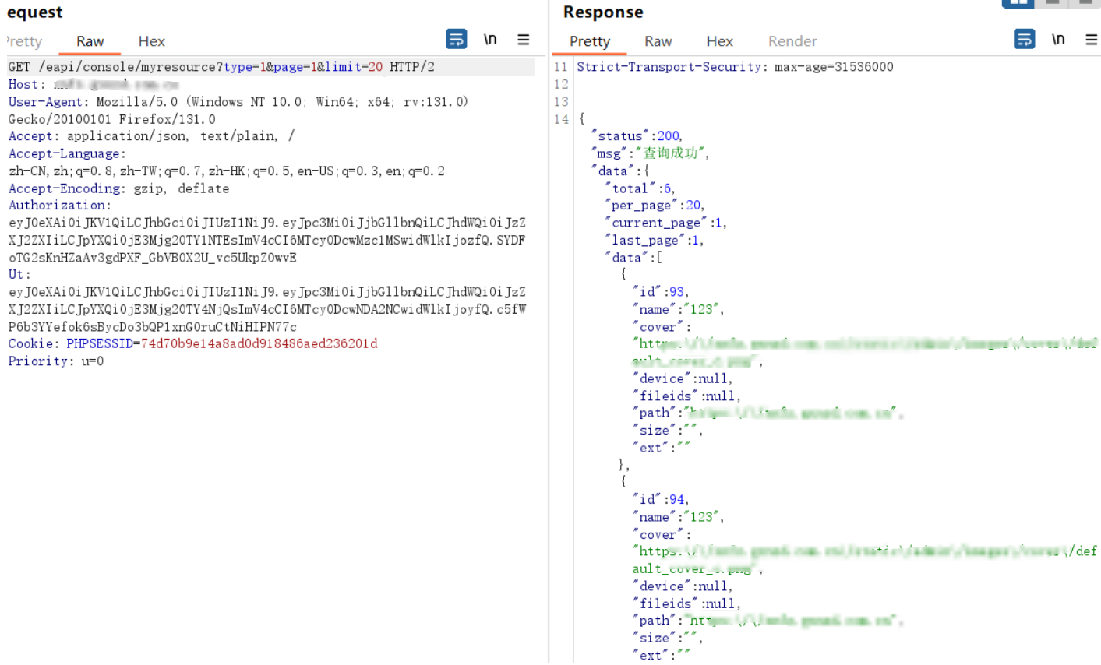
Task: Select the Response Hex tab
Action: point(719,41)
